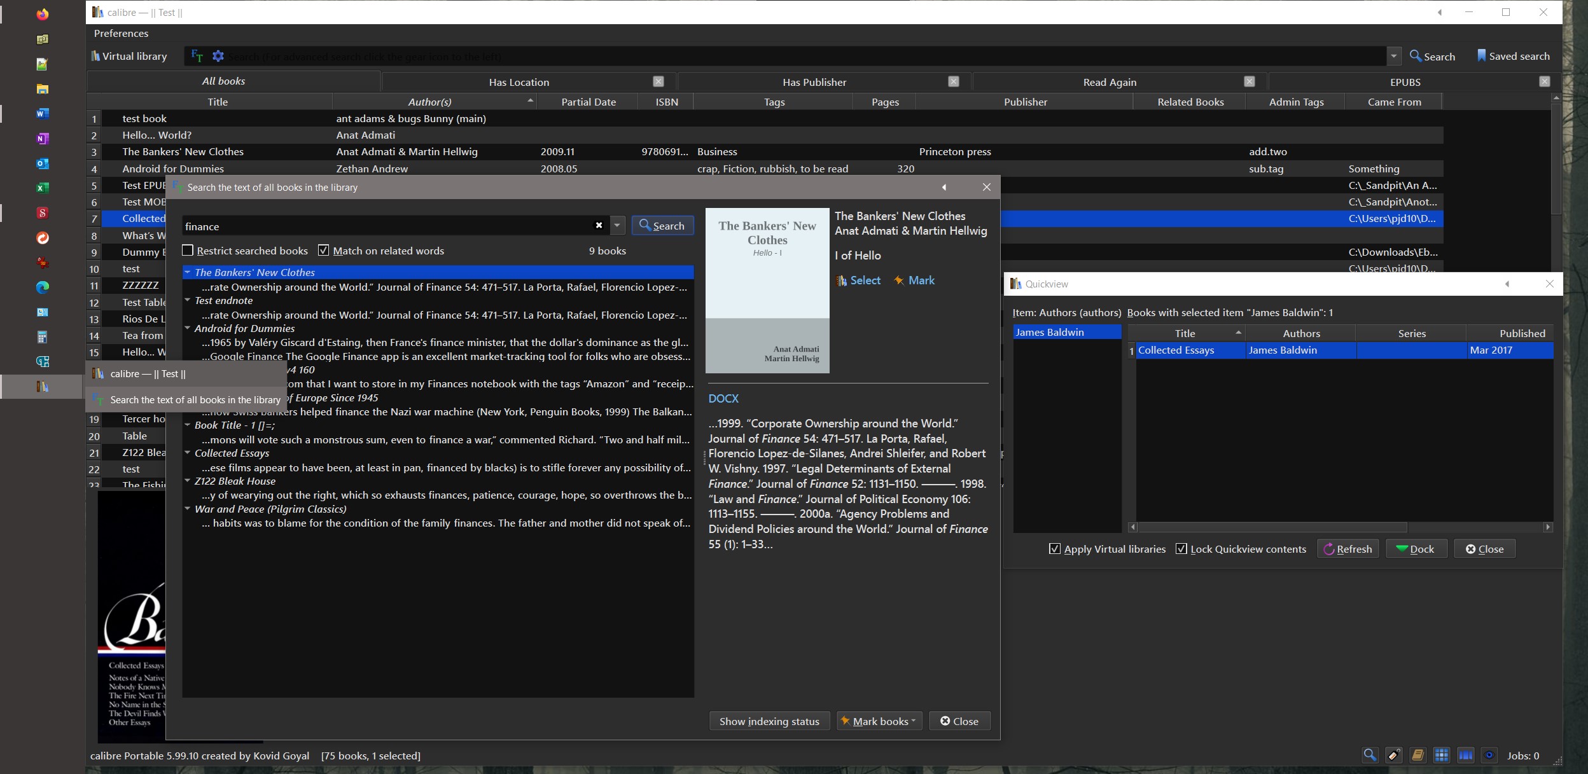The height and width of the screenshot is (774, 1588).
Task: Click the full text search FT icon
Action: pyautogui.click(x=197, y=56)
